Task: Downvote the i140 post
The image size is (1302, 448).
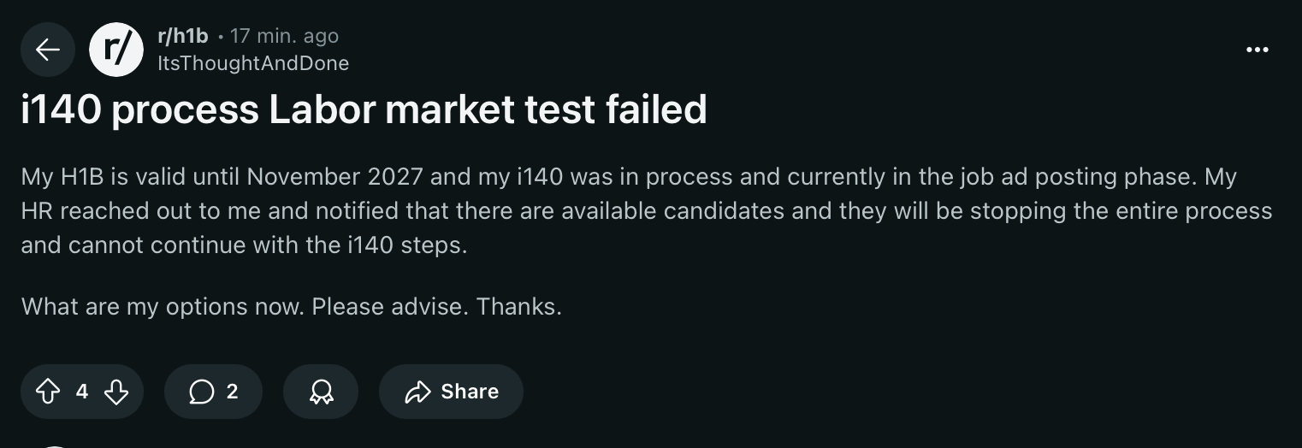Action: point(116,392)
